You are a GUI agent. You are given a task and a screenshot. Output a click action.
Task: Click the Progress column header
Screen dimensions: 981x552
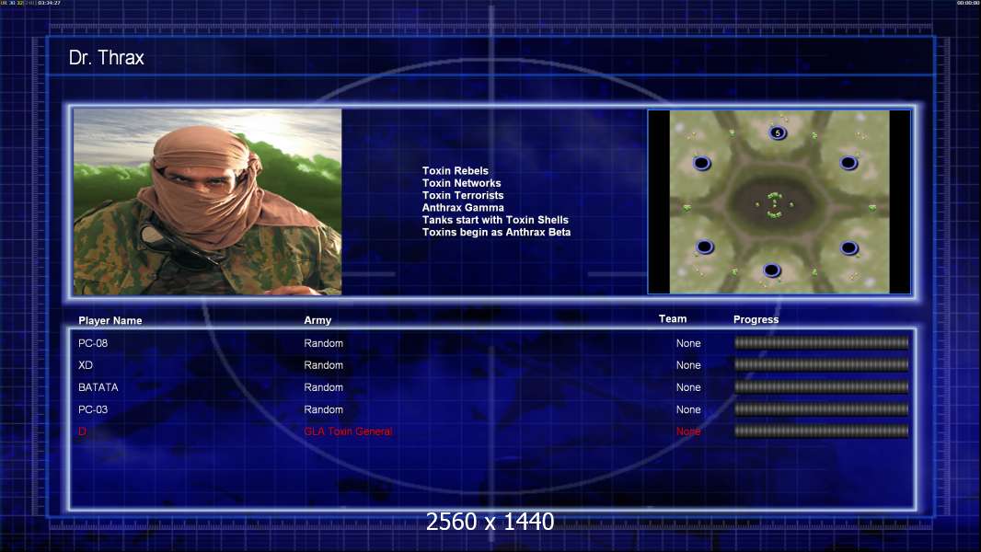(x=756, y=319)
